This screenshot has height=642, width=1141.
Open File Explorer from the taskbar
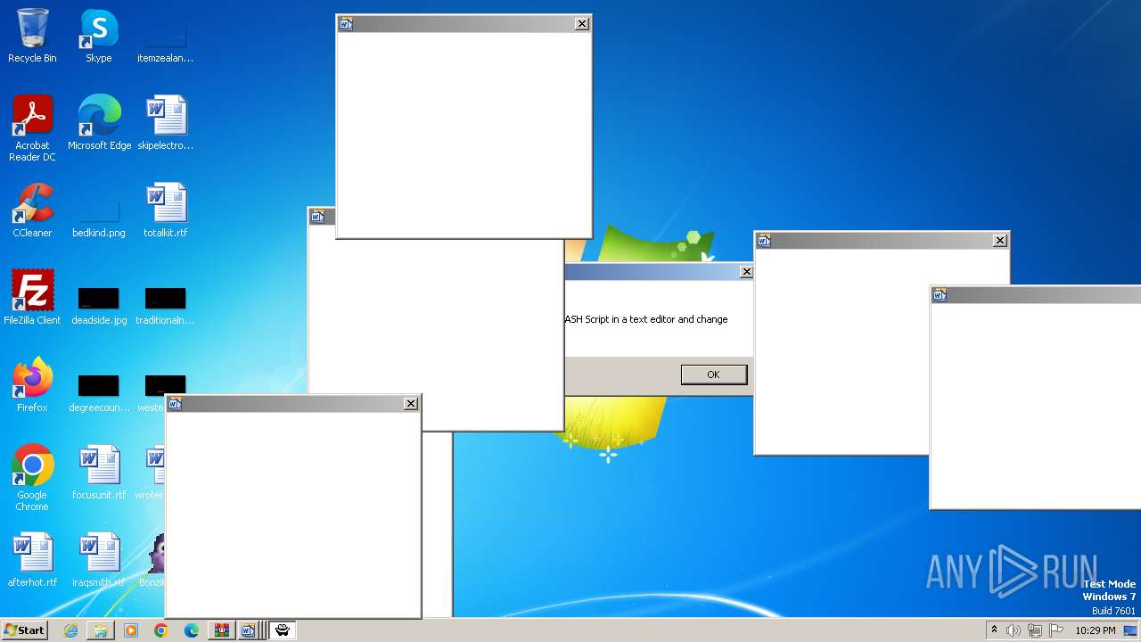click(x=101, y=630)
